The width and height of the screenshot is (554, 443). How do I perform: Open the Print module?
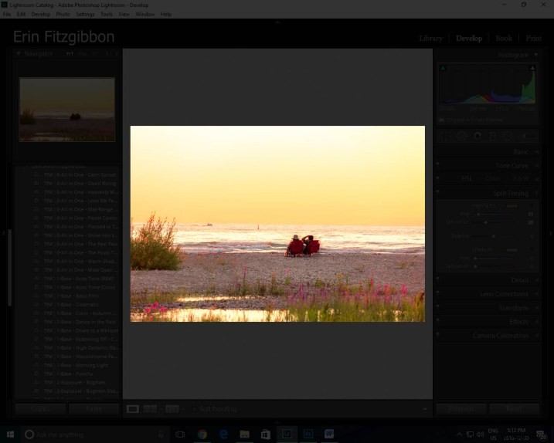pyautogui.click(x=533, y=38)
